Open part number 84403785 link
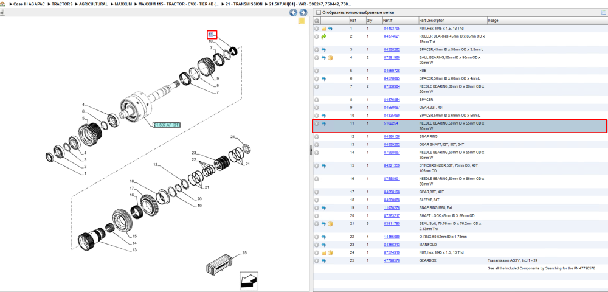The image size is (608, 292). pyautogui.click(x=392, y=29)
